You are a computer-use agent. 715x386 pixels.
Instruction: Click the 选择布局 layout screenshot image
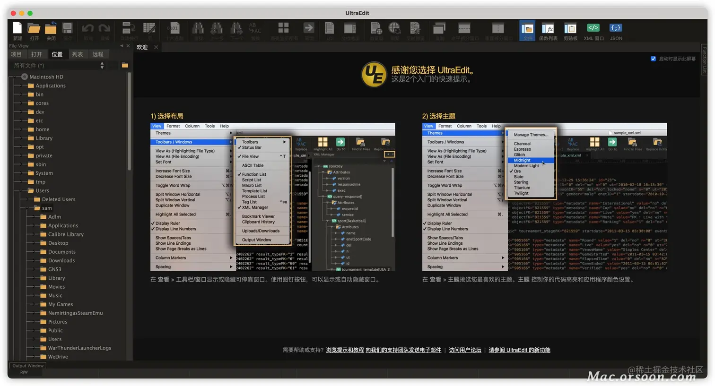pos(273,197)
